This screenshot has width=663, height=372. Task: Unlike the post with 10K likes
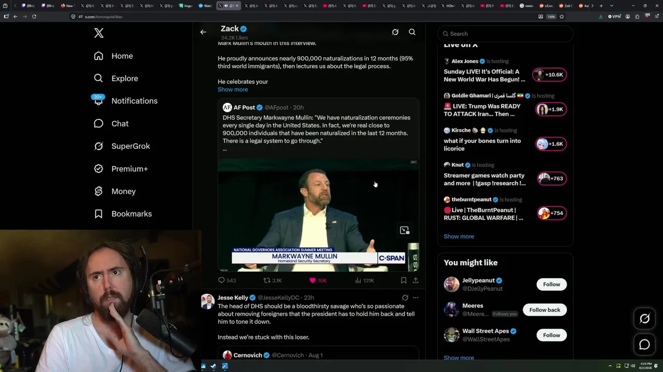pyautogui.click(x=318, y=281)
